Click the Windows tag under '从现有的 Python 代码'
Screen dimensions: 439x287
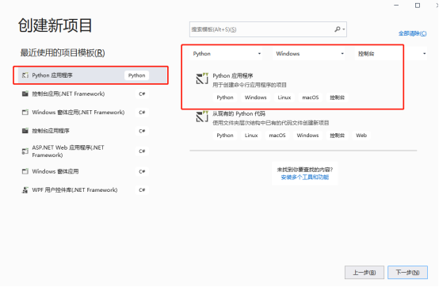tap(307, 136)
